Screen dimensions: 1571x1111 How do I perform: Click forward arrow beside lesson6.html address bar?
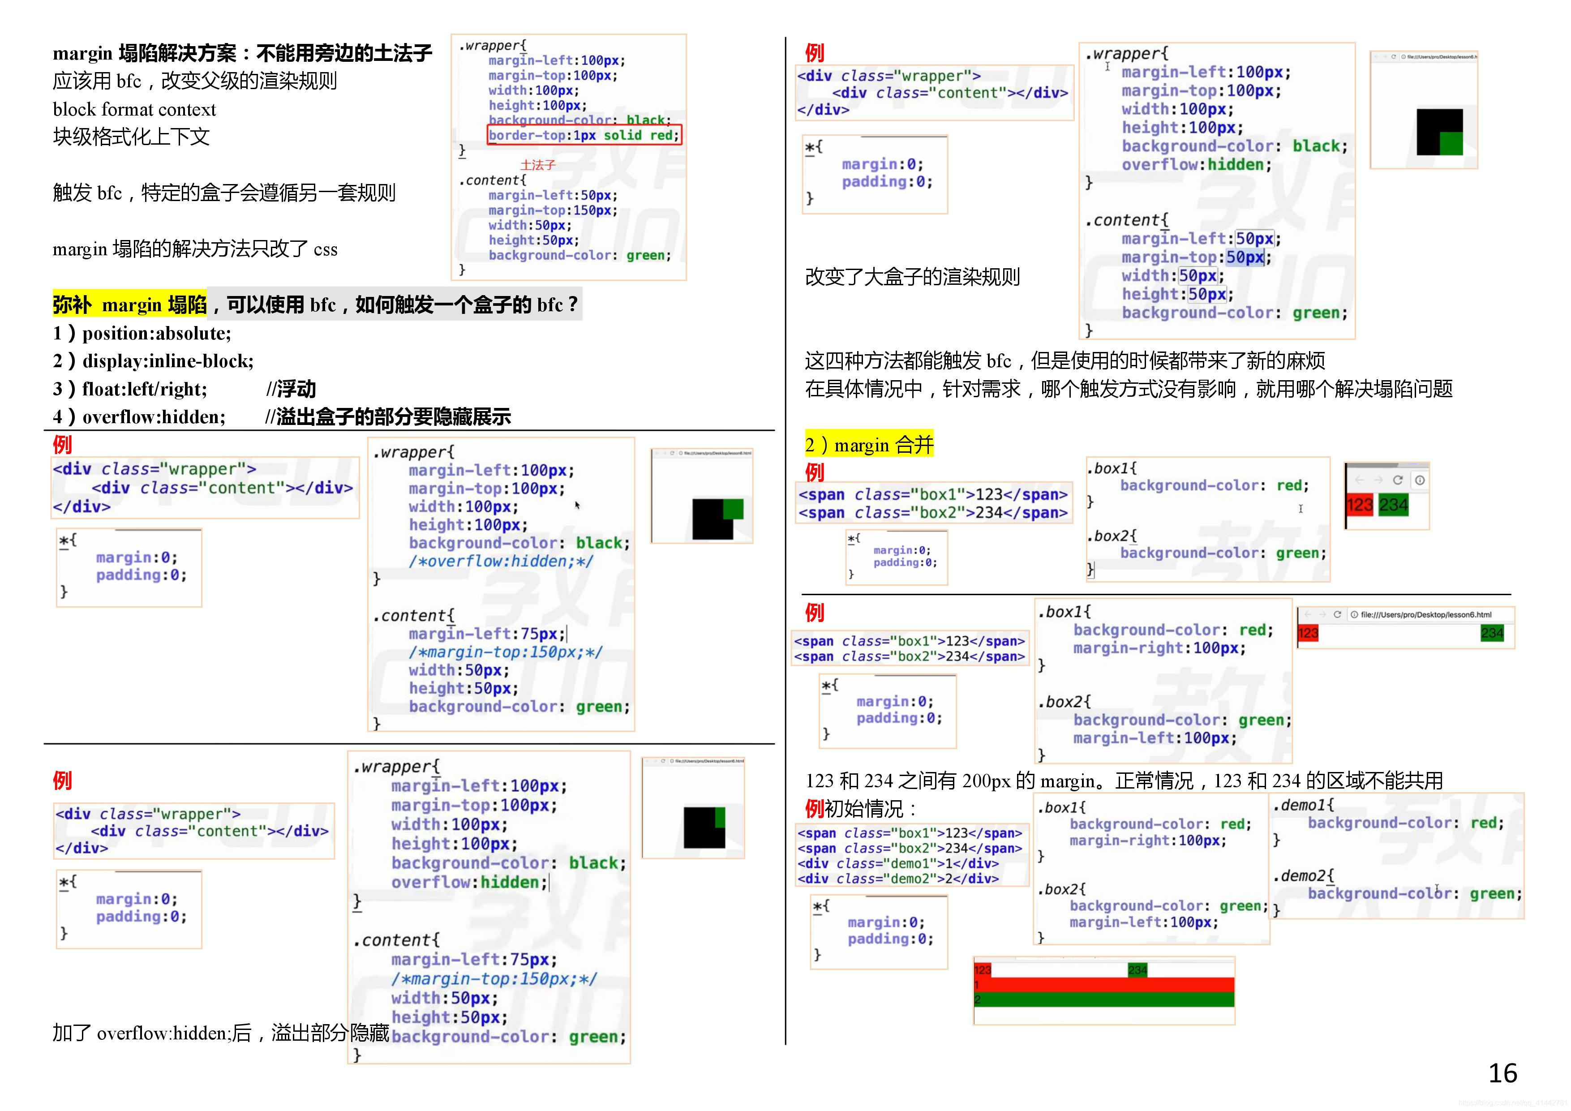point(1322,614)
